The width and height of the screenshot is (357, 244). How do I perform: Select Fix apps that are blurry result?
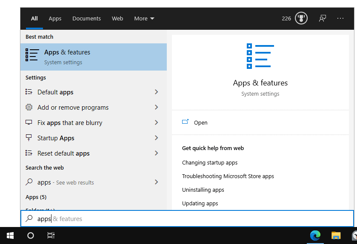94,122
